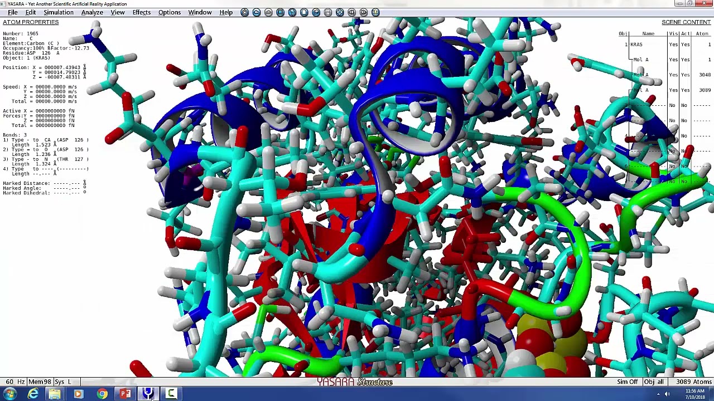Screen dimensions: 714x401
Task: Open File Explorer from taskbar
Action: pos(55,394)
